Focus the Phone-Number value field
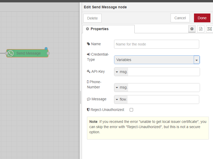The width and height of the screenshot is (213, 159). (x=164, y=88)
